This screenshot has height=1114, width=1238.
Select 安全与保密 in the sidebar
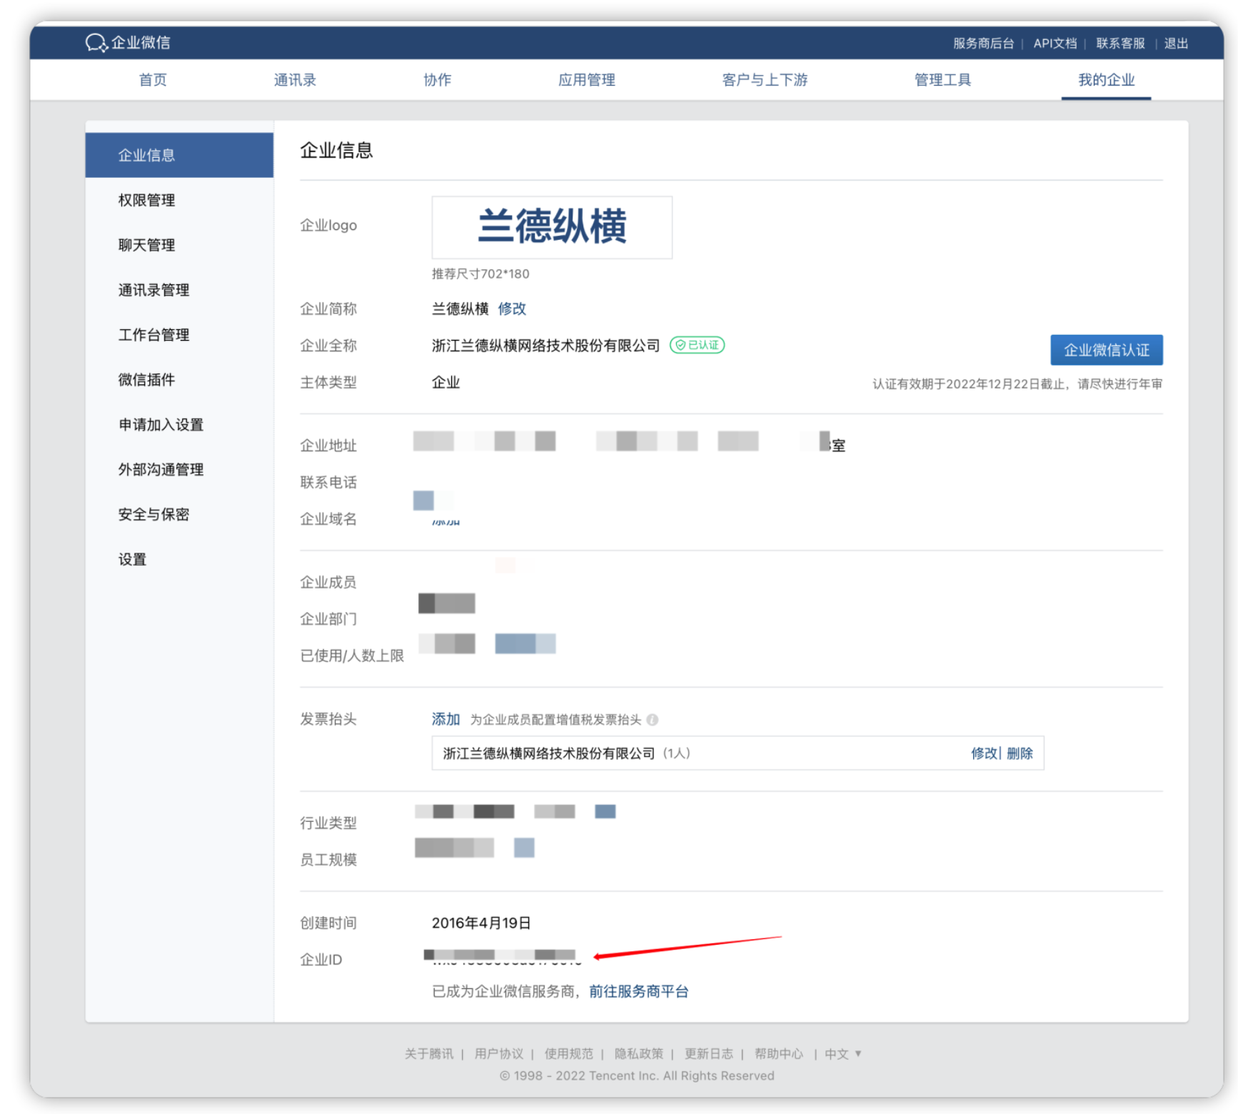[154, 515]
